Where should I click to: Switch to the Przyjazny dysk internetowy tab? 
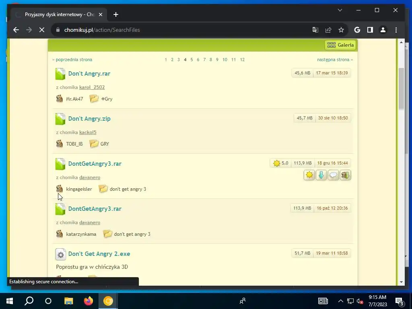point(59,14)
